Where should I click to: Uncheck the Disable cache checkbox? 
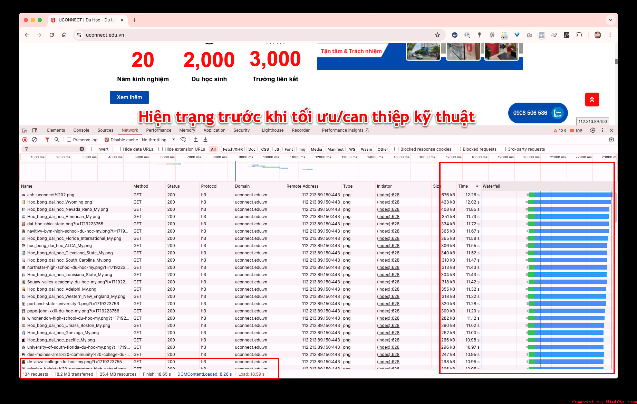(107, 140)
